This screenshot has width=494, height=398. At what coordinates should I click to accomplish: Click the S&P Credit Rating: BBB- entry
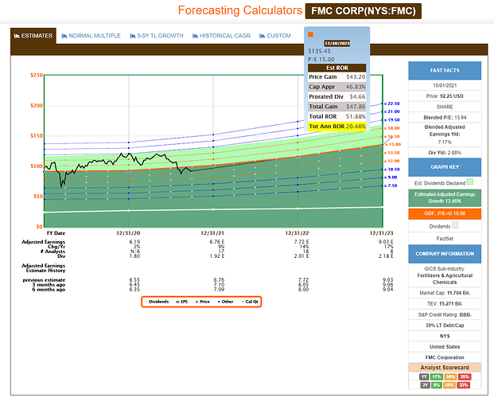pyautogui.click(x=445, y=314)
